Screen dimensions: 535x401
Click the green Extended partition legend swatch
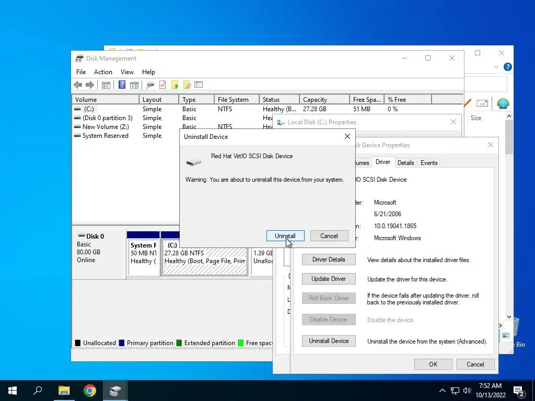[x=179, y=343]
